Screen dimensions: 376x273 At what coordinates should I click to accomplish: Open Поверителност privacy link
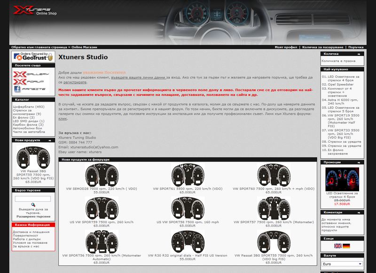click(25, 235)
